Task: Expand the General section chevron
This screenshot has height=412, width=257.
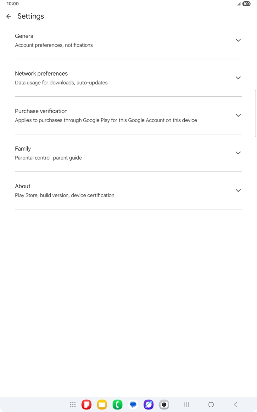Action: click(x=238, y=40)
